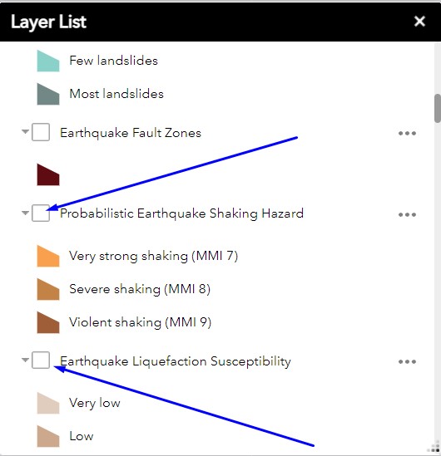This screenshot has height=456, width=441.
Task: Click the Low susceptibility tan color swatch
Action: pyautogui.click(x=48, y=436)
